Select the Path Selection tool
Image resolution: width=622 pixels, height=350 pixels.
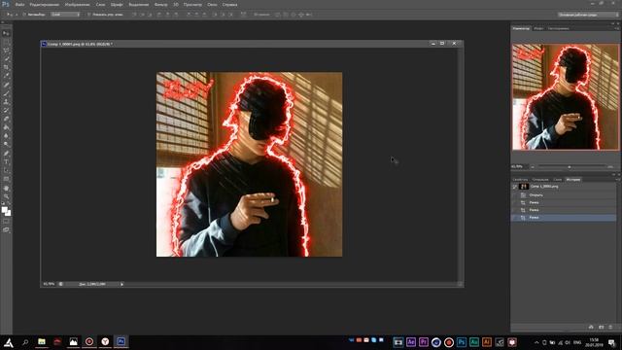click(x=6, y=170)
